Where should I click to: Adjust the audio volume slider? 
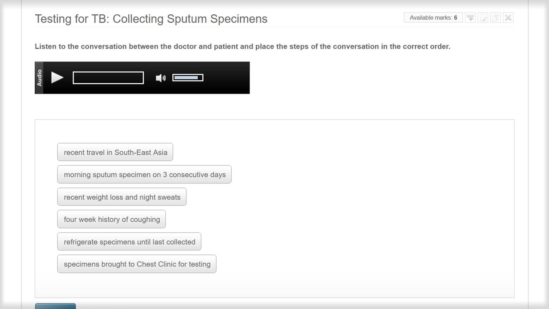[188, 78]
